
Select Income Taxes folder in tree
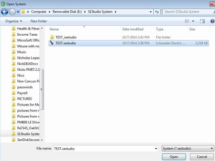point(27,35)
